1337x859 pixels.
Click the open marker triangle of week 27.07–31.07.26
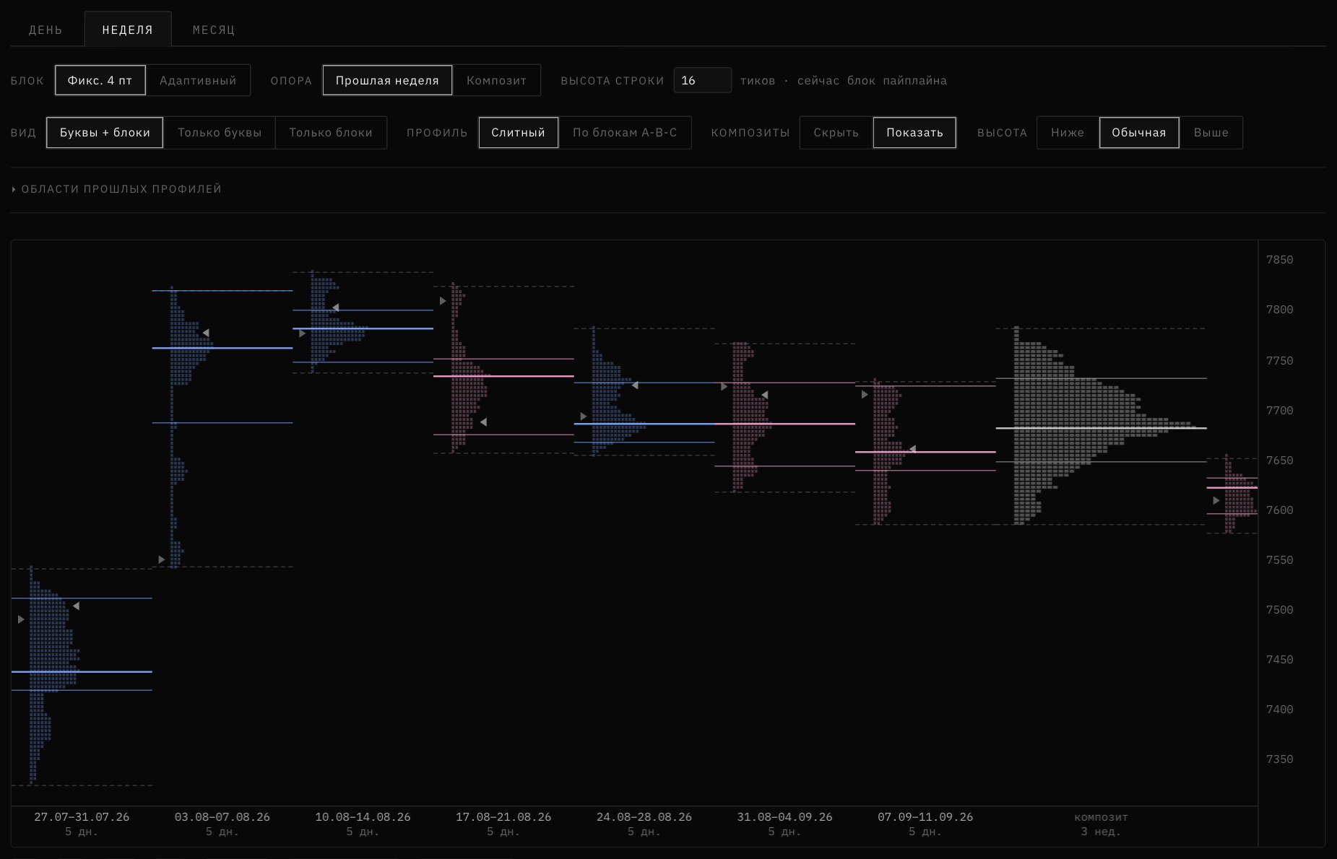pyautogui.click(x=21, y=619)
